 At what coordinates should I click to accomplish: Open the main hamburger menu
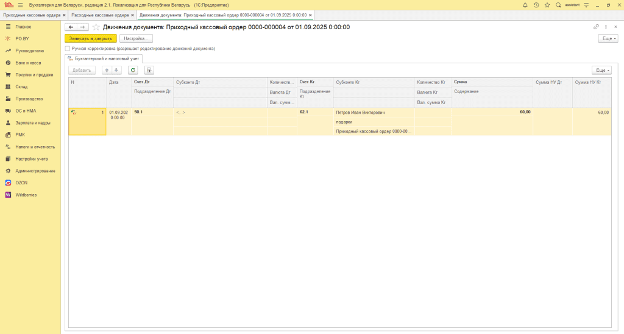[x=20, y=5]
